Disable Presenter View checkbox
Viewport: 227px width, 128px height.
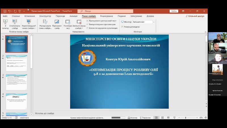[122, 26]
